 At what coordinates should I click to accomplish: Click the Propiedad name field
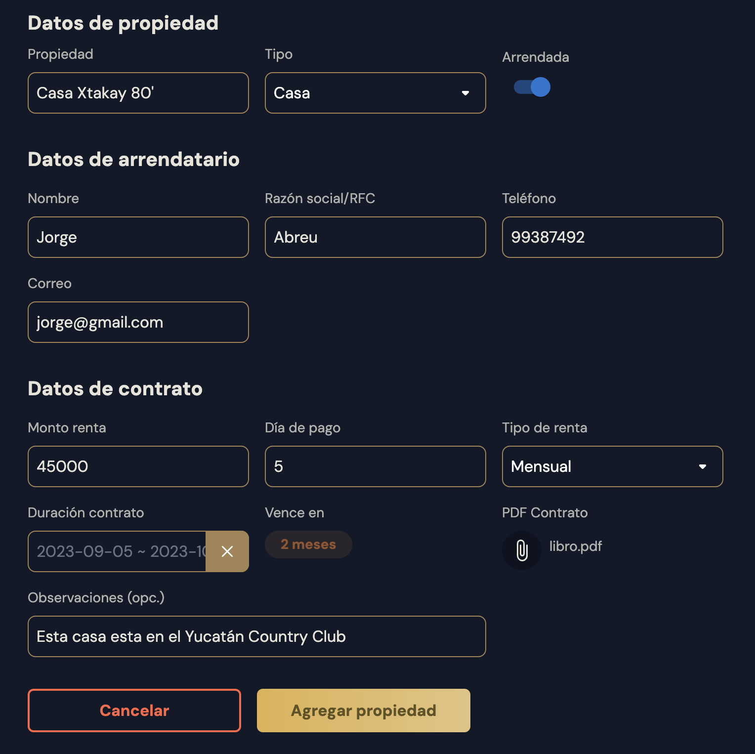tap(138, 93)
